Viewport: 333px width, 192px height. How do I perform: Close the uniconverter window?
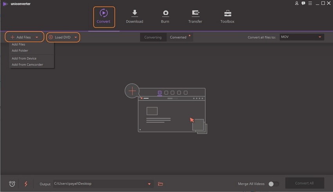[x=329, y=3]
